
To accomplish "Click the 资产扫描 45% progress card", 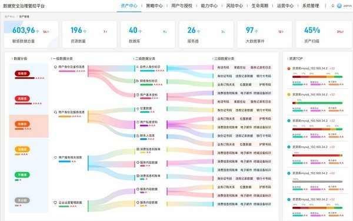I will (x=324, y=34).
